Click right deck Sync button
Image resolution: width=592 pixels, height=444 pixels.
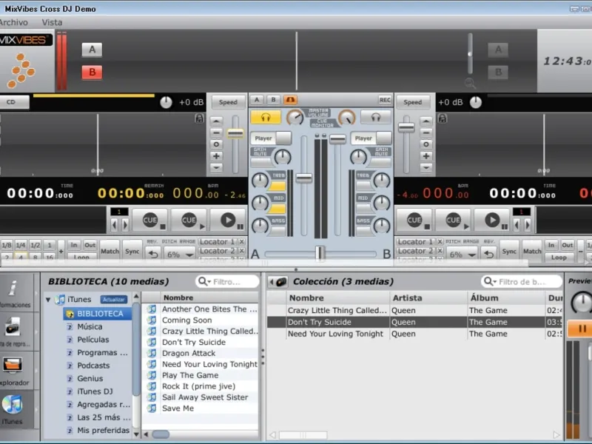[509, 251]
